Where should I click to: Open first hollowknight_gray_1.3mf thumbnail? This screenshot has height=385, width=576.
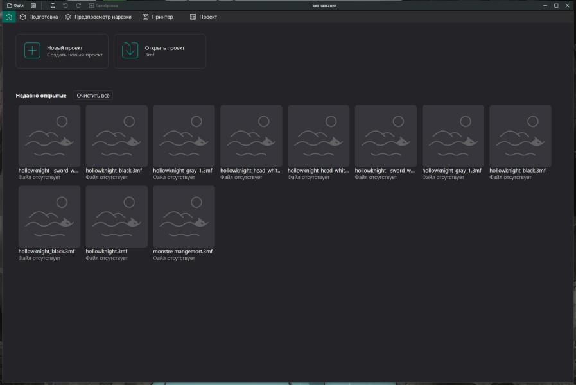click(x=184, y=136)
